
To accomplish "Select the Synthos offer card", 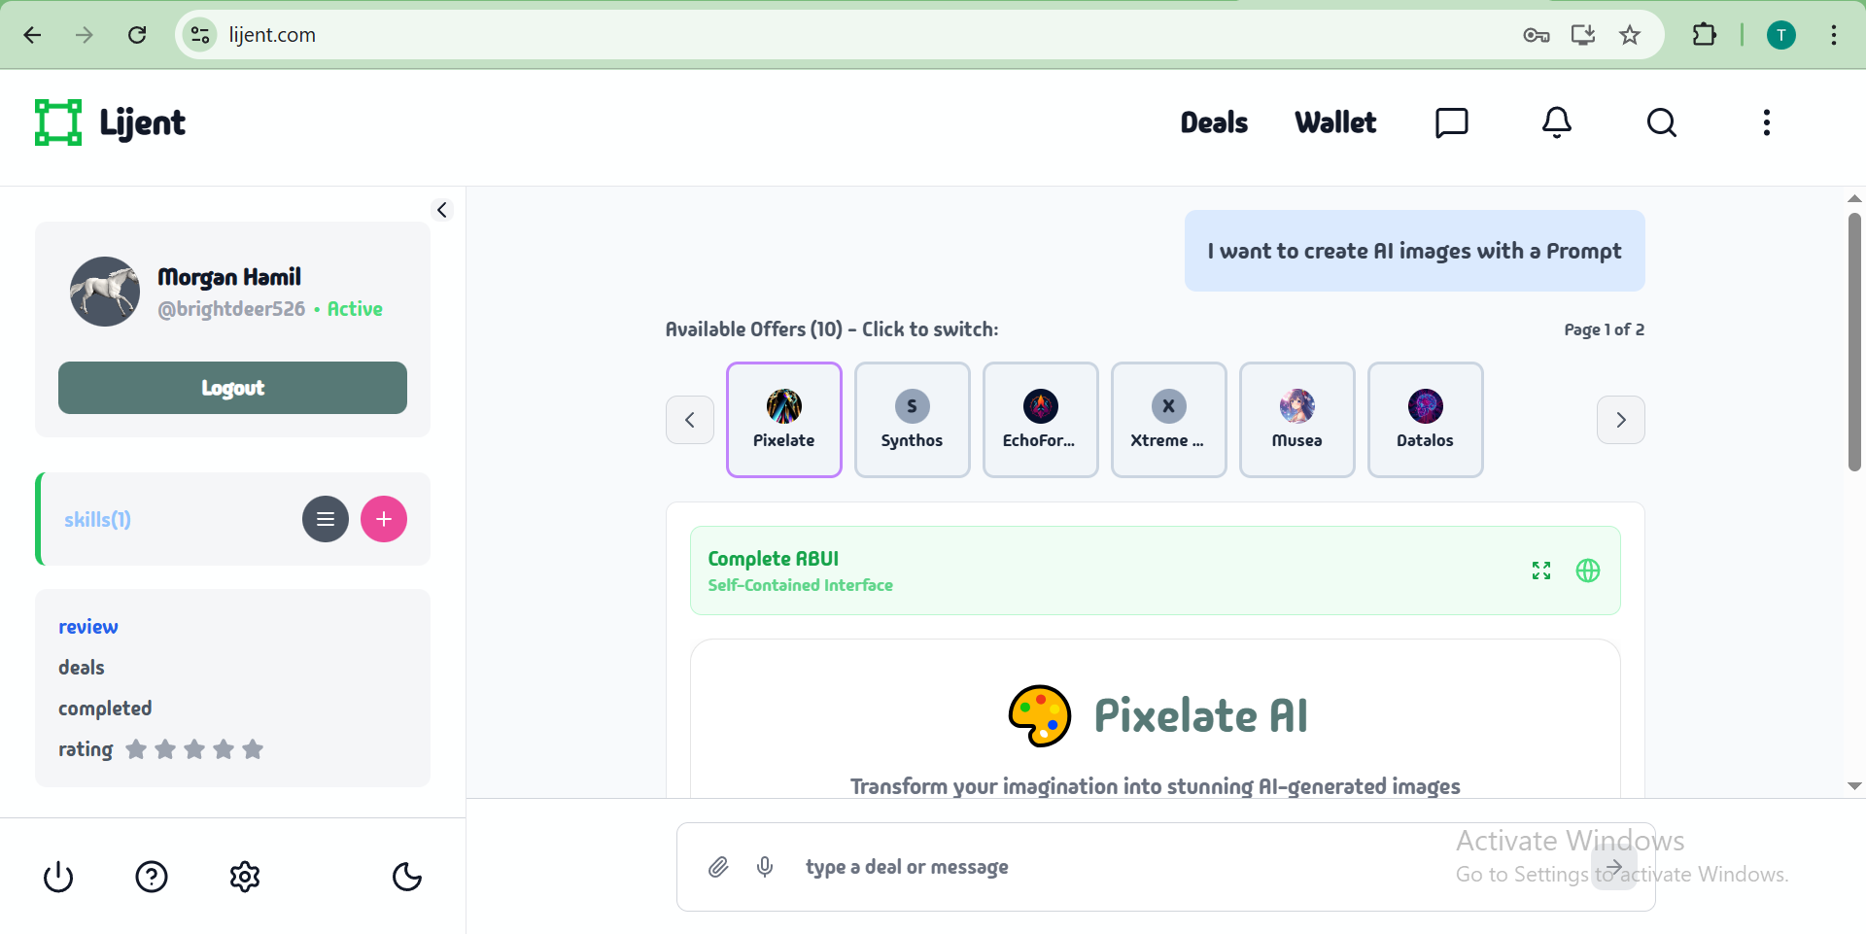I will [912, 419].
